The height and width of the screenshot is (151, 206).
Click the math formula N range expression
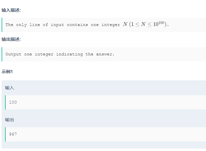click(145, 24)
